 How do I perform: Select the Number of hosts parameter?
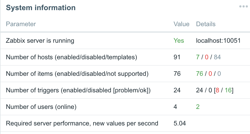[x=71, y=57]
